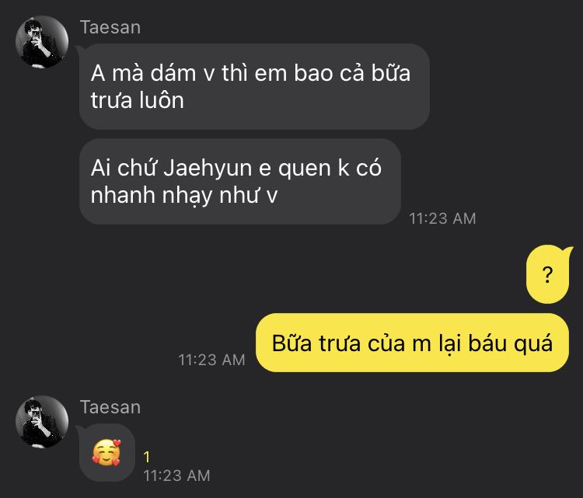Select the "Bữa trưa của m lại báu quá" bubble

[x=412, y=343]
